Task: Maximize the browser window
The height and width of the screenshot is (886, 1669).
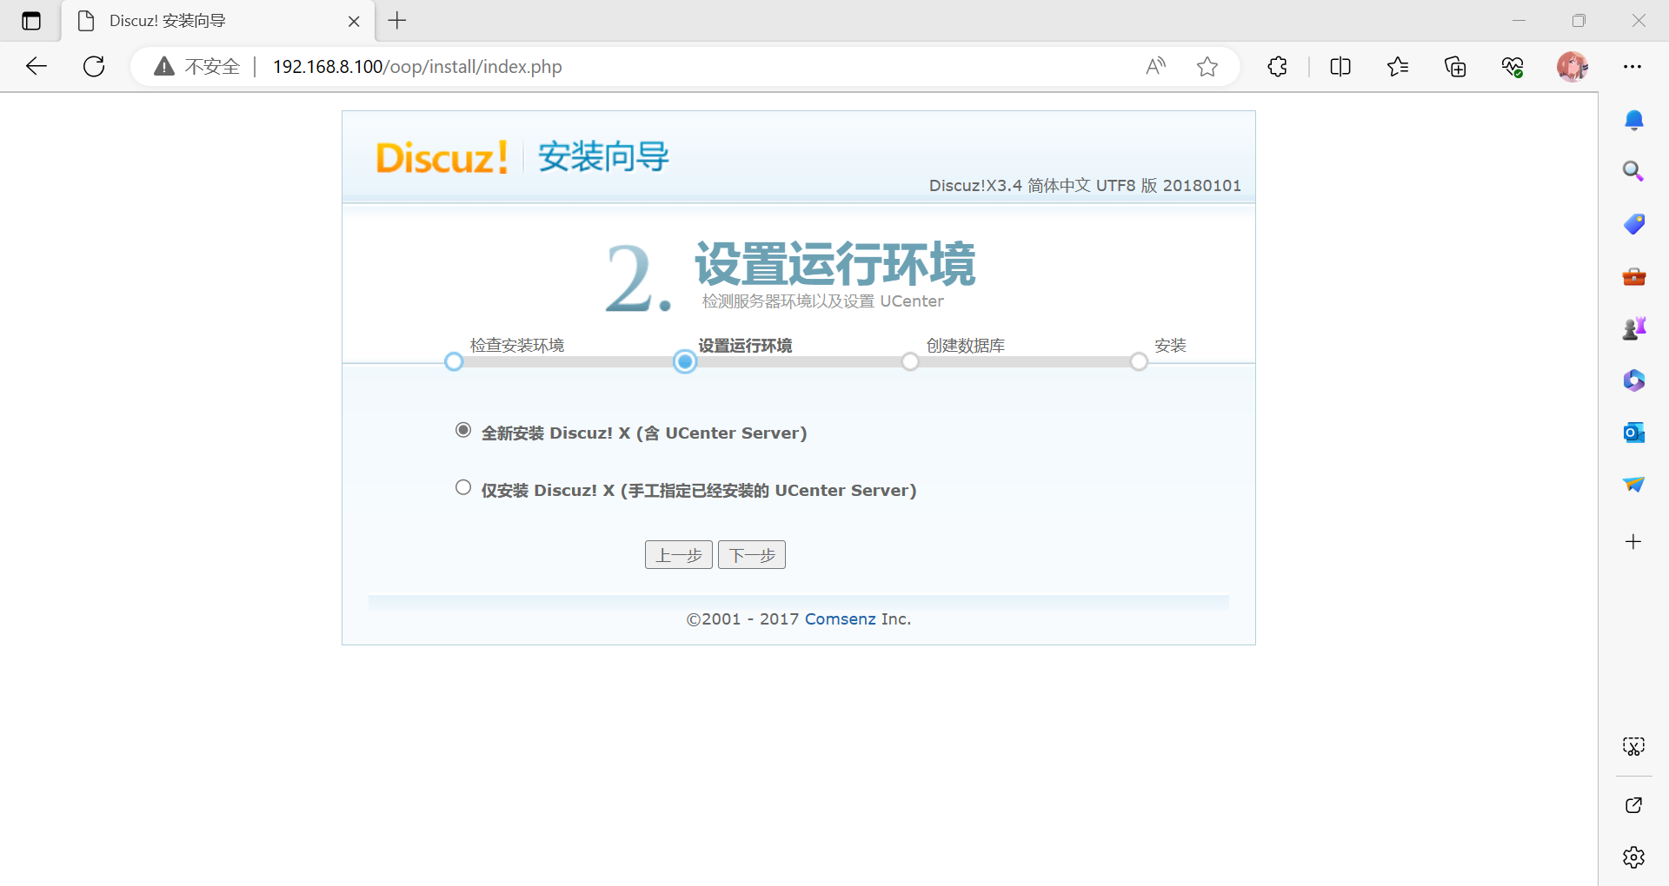Action: 1579,21
